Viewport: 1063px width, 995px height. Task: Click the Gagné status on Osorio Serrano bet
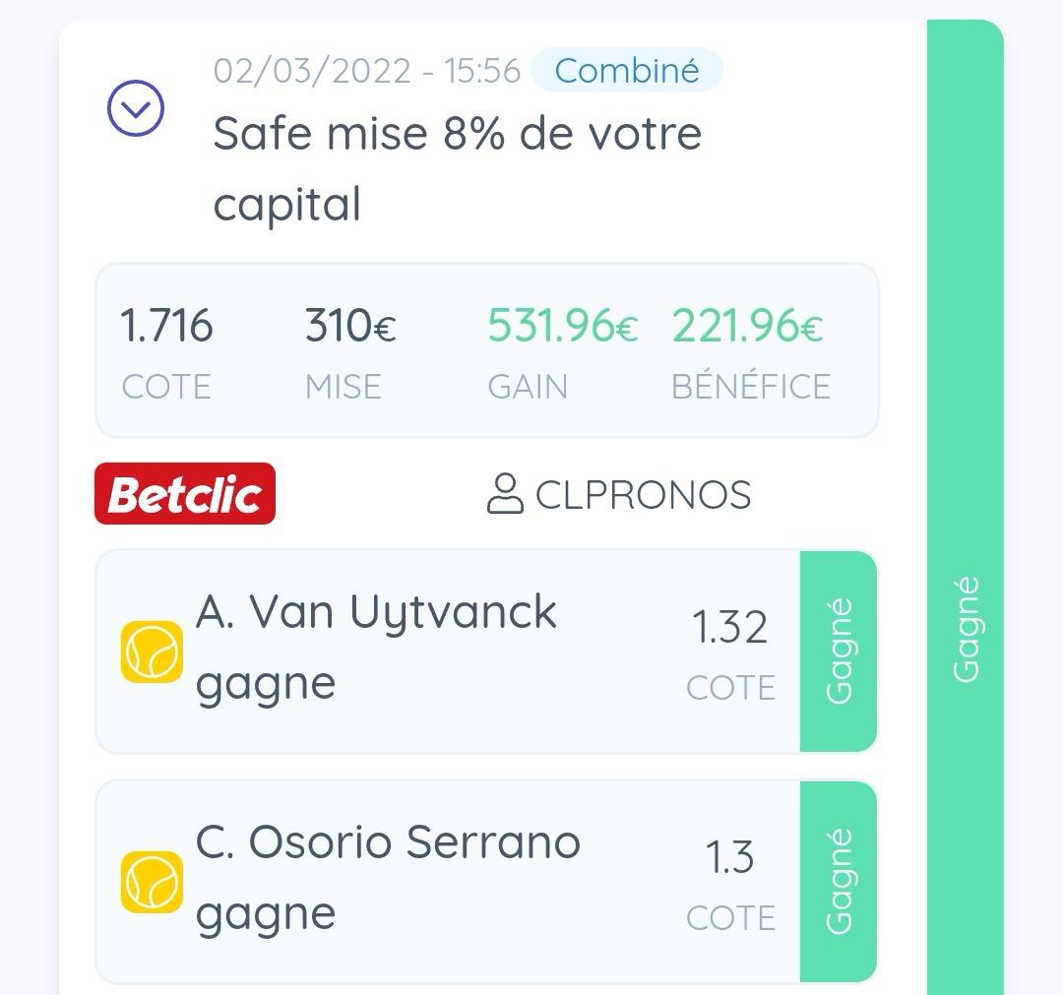point(839,882)
